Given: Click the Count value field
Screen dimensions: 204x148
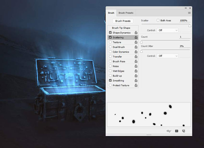Looking at the screenshot, I should (185, 37).
